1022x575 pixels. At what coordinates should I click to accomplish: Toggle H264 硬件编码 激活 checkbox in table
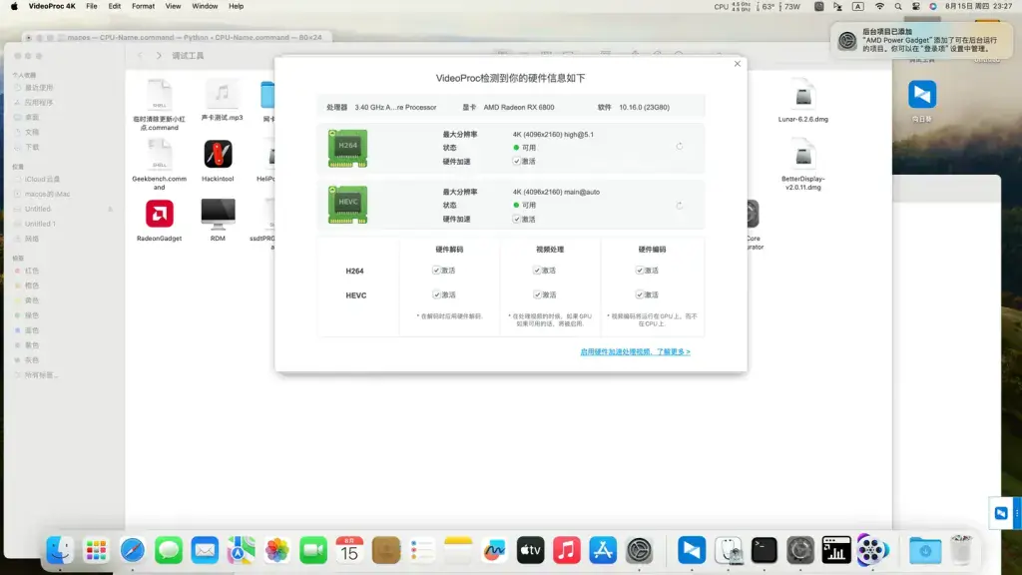click(x=640, y=270)
